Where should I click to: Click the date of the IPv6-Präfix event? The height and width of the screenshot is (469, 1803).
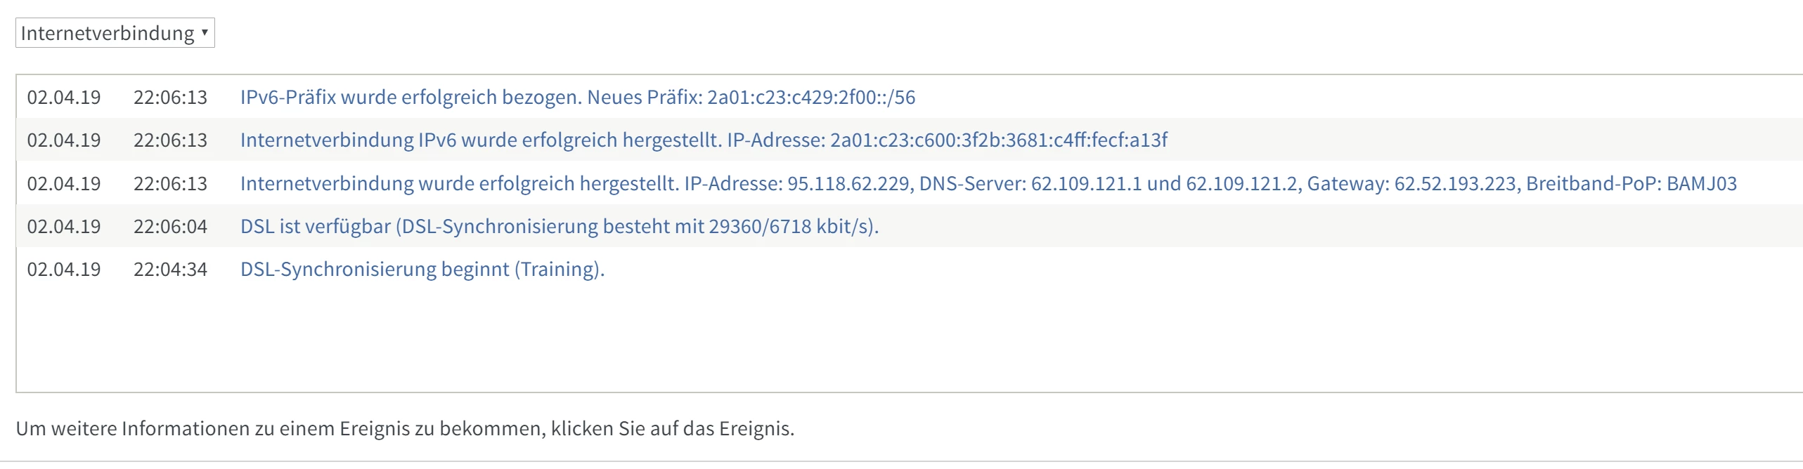click(x=64, y=97)
